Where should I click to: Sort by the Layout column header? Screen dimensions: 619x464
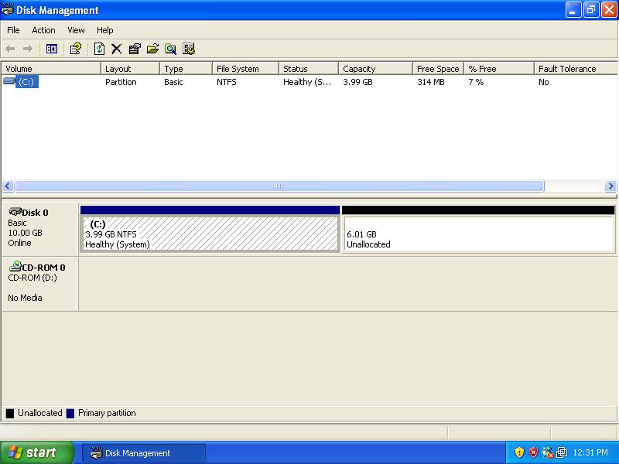(x=130, y=69)
